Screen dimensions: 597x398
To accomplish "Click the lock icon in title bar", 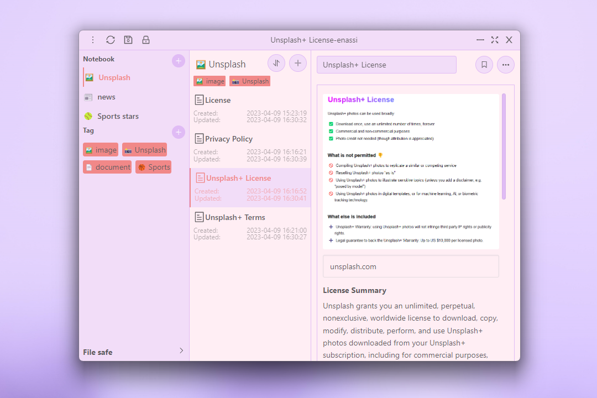I will tap(146, 40).
